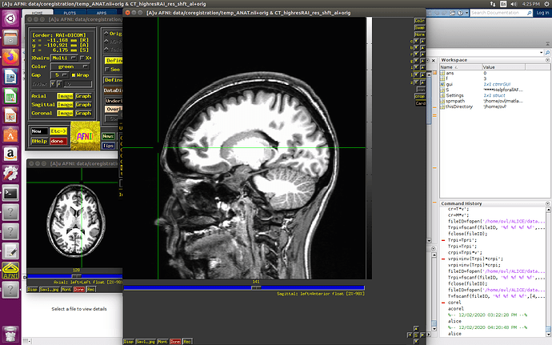
Task: Click Log In in MATLAB toolbar
Action: (542, 13)
